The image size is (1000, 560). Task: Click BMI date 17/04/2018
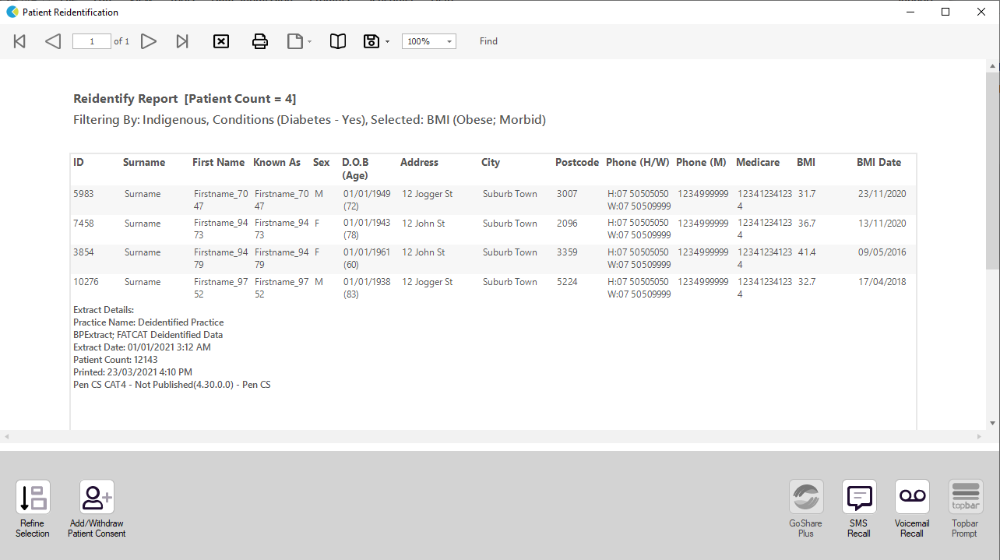click(x=882, y=282)
